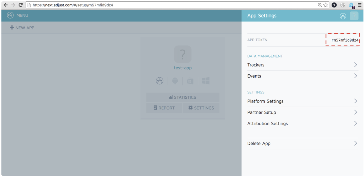Bookmark the page with the star icon

326,5
